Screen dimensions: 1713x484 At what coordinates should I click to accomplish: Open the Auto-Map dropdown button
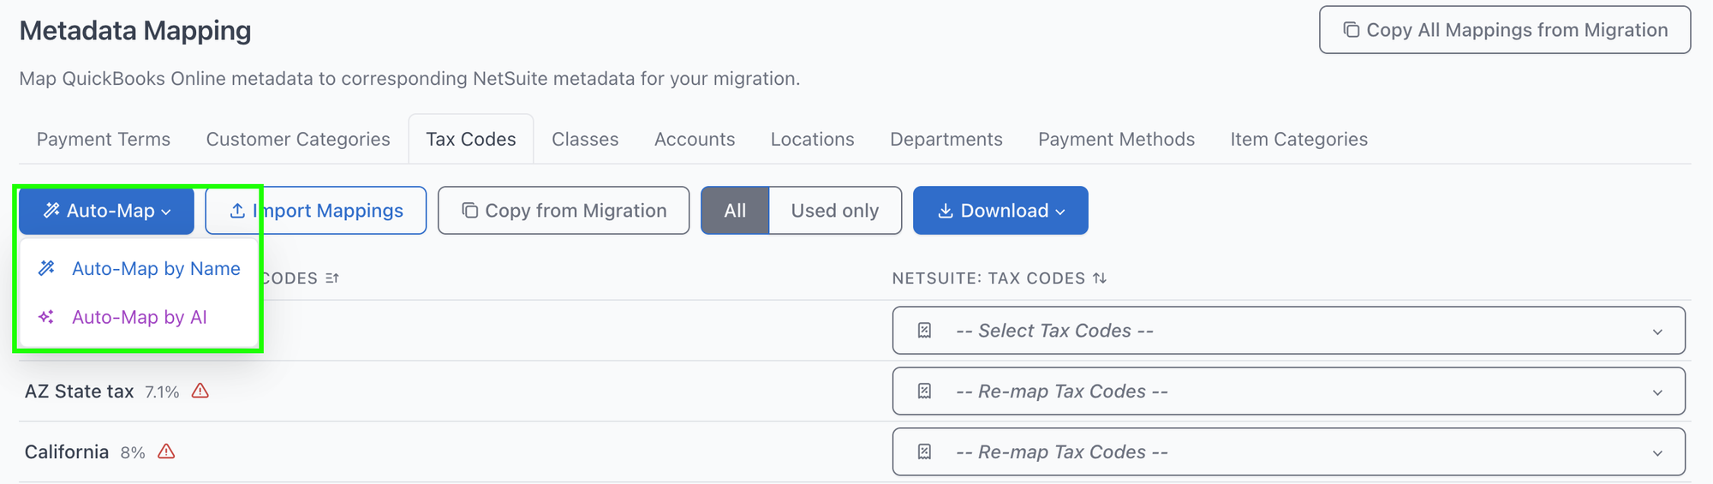coord(107,211)
